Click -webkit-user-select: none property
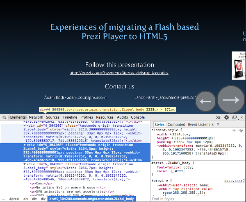 (183, 185)
